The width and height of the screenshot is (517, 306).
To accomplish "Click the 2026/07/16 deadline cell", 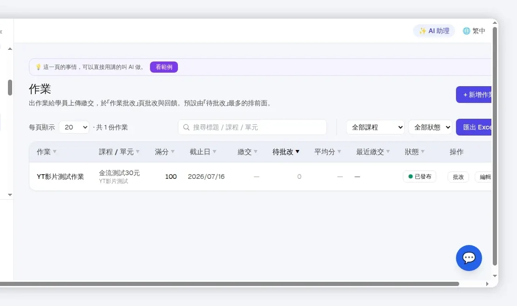I will [x=206, y=177].
